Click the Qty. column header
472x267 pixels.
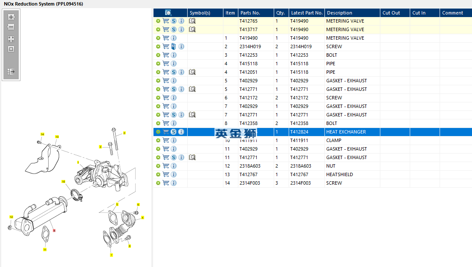281,13
